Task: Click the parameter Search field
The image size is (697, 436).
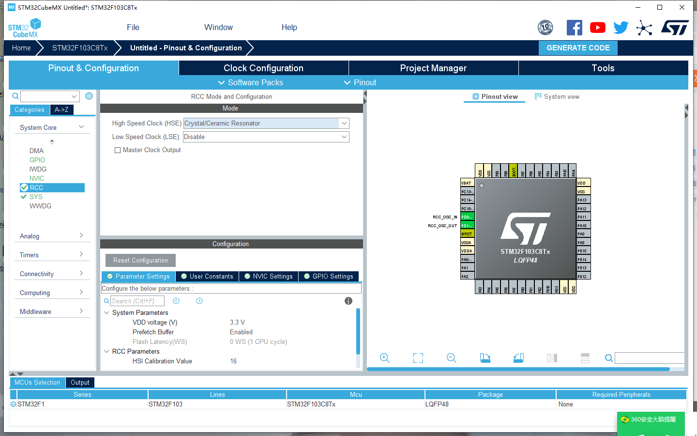Action: (x=137, y=301)
